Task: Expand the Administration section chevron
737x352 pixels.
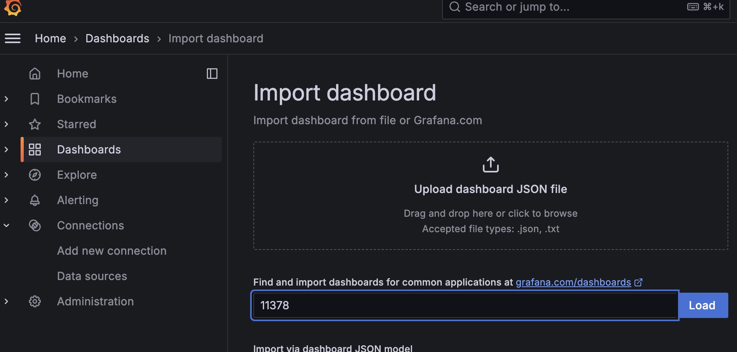Action: (x=6, y=301)
